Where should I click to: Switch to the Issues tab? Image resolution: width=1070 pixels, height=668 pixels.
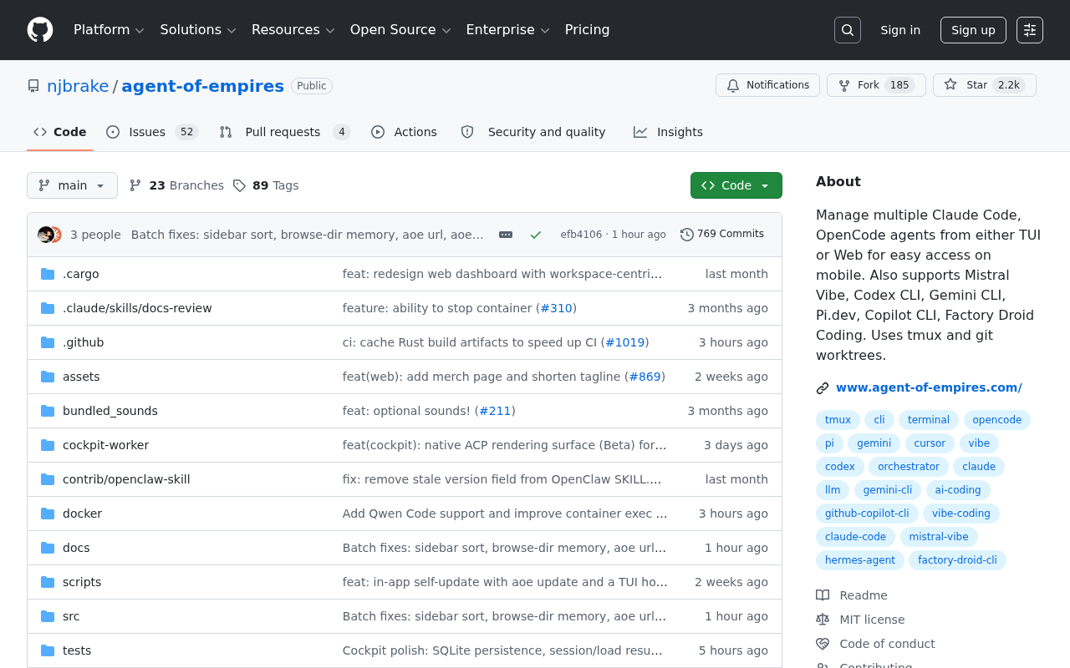point(152,132)
